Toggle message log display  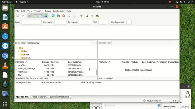click(x=30, y=16)
